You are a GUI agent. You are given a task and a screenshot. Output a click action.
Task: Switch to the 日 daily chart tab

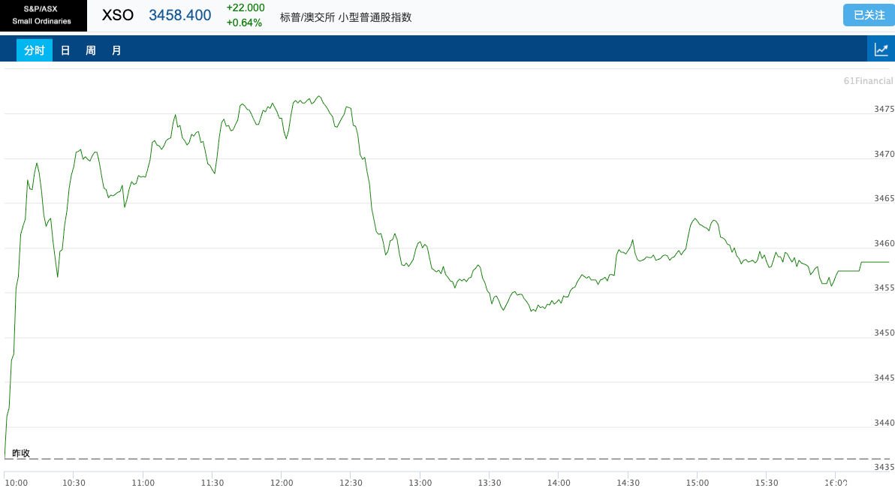[x=65, y=50]
